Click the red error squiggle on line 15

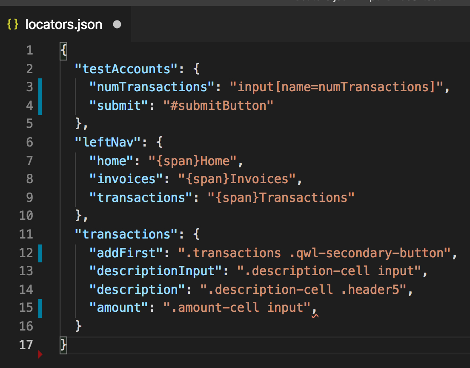click(x=315, y=316)
